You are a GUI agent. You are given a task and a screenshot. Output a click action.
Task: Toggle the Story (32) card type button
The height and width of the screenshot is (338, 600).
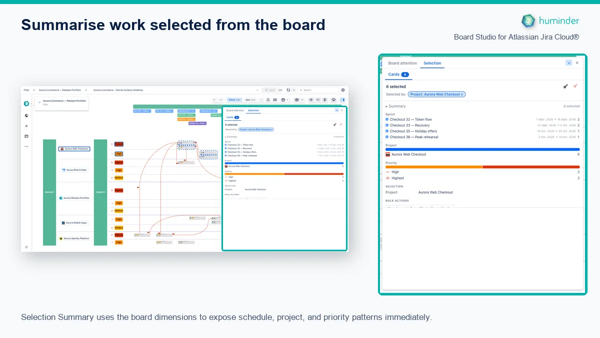pyautogui.click(x=235, y=100)
